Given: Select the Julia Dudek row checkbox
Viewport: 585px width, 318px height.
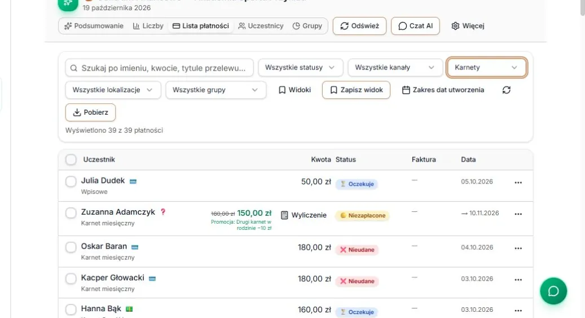Looking at the screenshot, I should (71, 182).
